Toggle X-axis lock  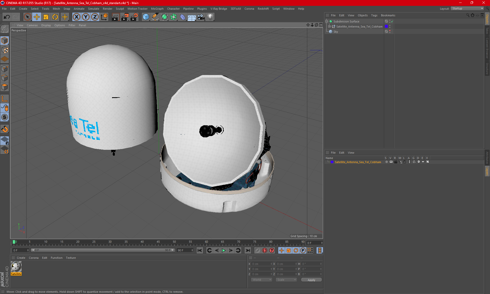pyautogui.click(x=76, y=17)
